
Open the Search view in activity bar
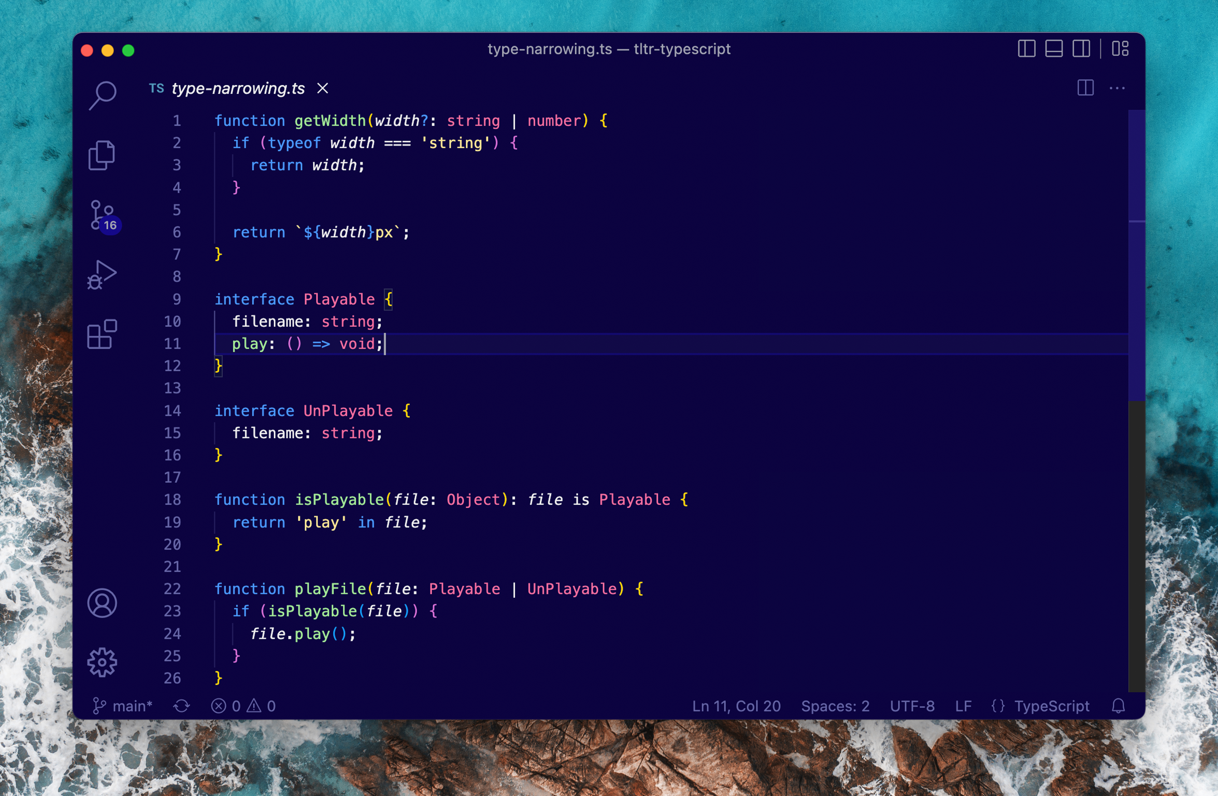click(102, 95)
